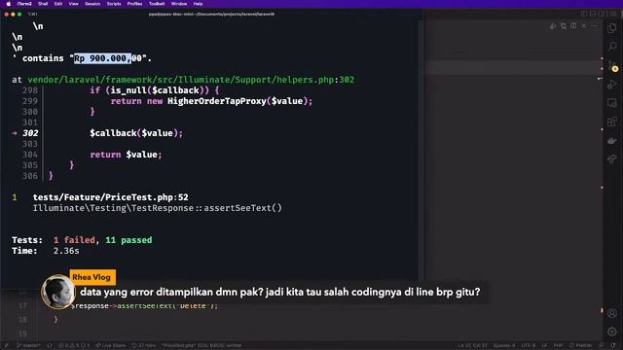Open VS Code Extensions icon
This screenshot has width=623, height=350.
[612, 122]
